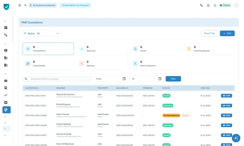Image resolution: width=244 pixels, height=146 pixels.
Task: Open the To date calendar icon
Action: click(x=160, y=79)
